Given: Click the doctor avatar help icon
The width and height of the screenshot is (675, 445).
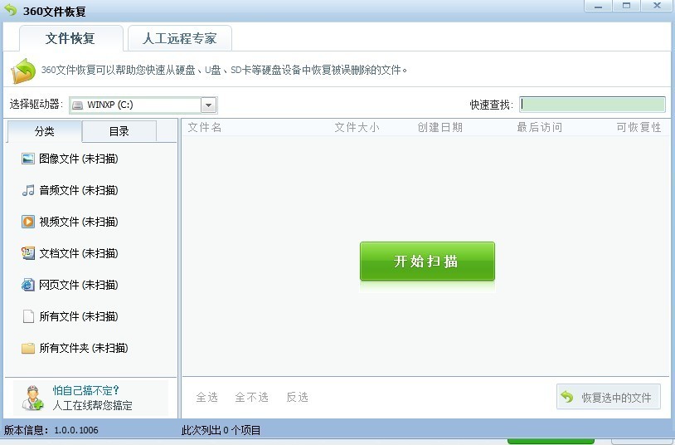Looking at the screenshot, I should (32, 398).
